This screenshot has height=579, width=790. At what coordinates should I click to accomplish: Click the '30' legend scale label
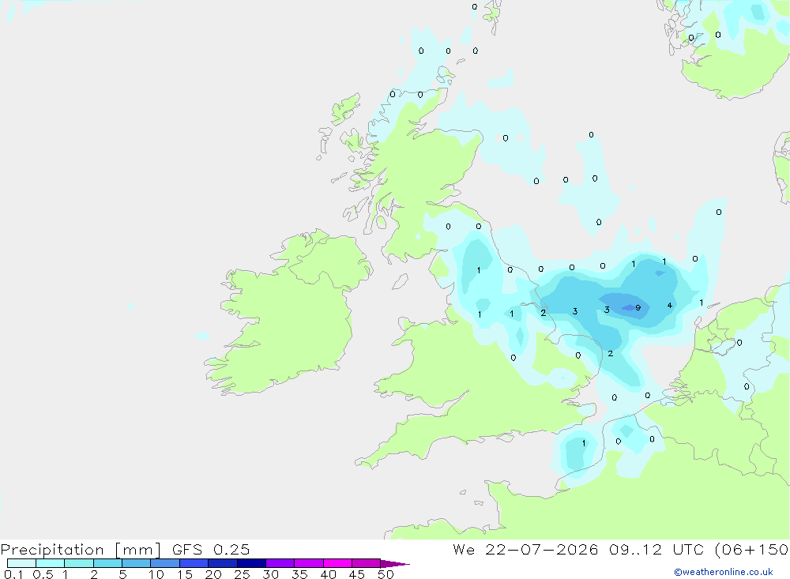[x=271, y=574]
